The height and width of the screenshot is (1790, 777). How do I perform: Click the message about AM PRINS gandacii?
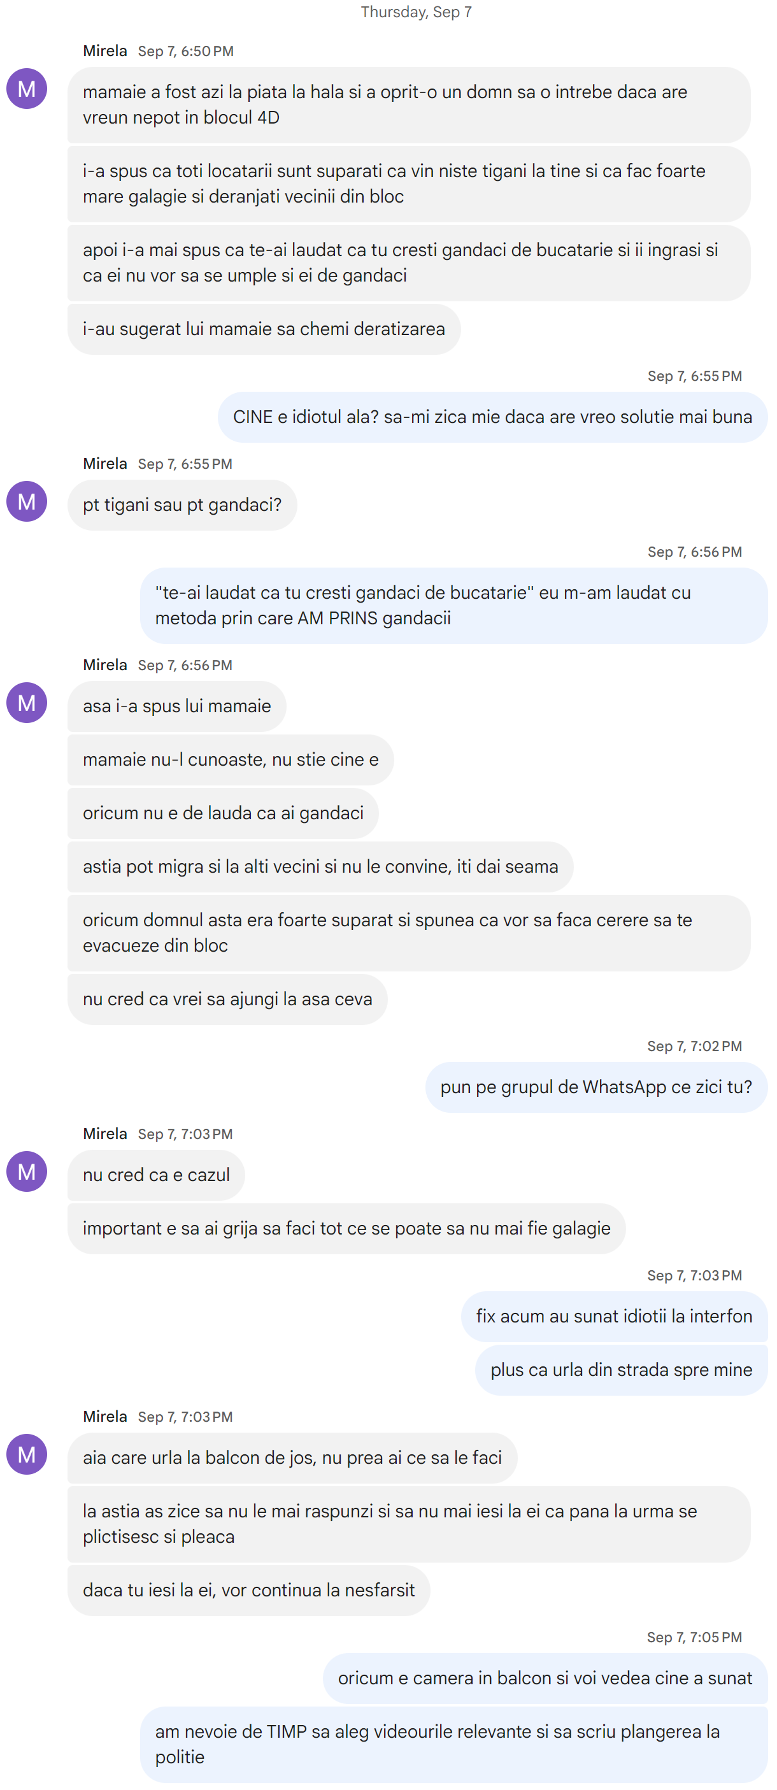tap(454, 605)
